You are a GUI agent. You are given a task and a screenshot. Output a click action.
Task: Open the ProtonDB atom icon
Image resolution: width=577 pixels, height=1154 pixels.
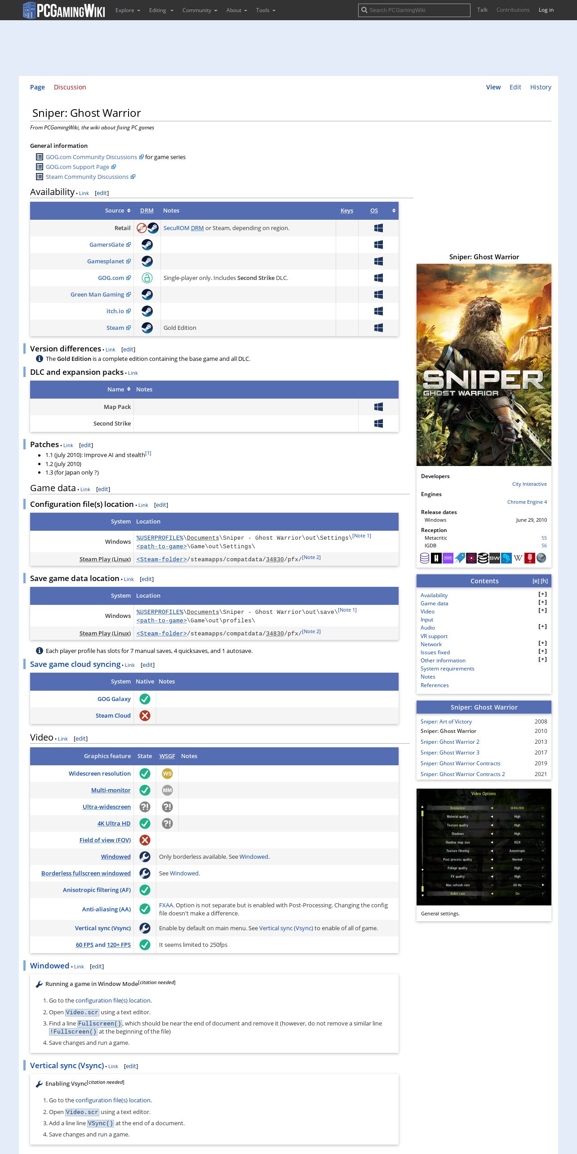point(471,558)
